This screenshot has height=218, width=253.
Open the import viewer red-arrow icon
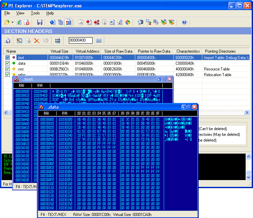point(89,22)
